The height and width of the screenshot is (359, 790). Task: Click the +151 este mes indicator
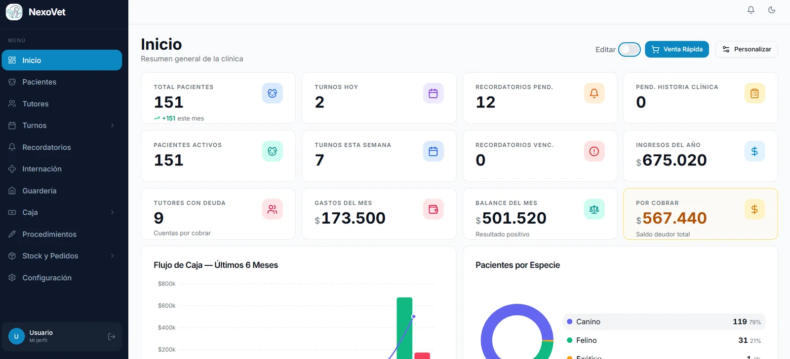click(179, 118)
